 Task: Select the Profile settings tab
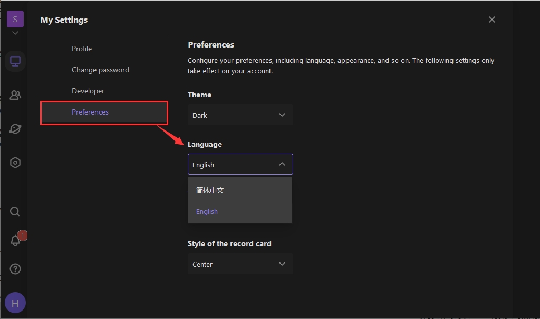82,49
